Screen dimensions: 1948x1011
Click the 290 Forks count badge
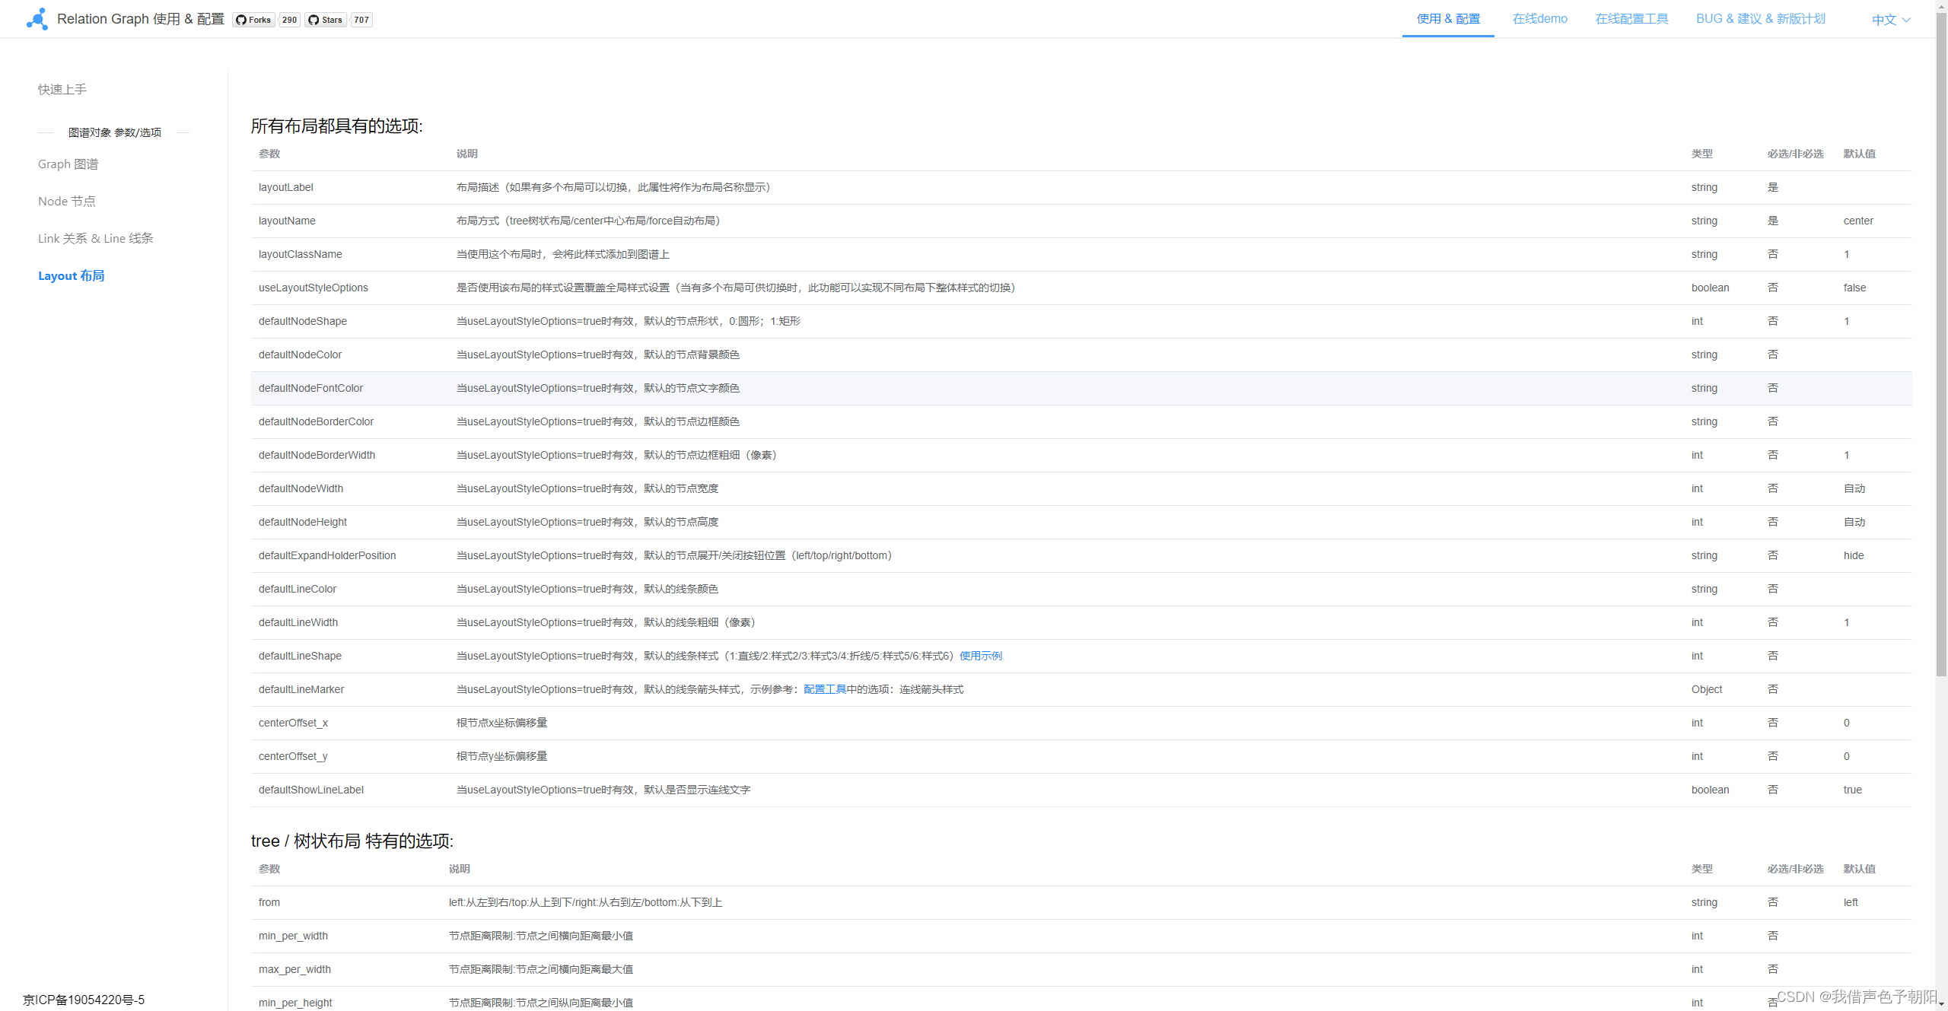coord(289,20)
